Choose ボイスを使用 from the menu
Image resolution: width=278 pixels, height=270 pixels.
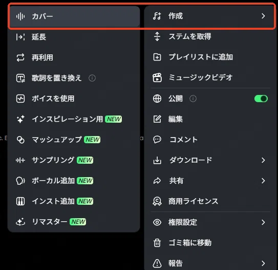tap(74, 99)
